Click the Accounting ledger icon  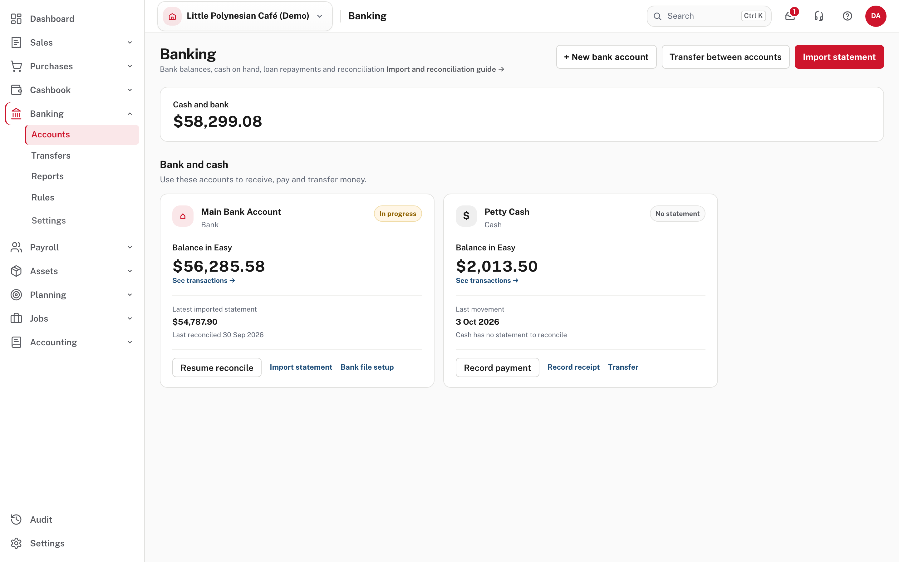point(16,342)
